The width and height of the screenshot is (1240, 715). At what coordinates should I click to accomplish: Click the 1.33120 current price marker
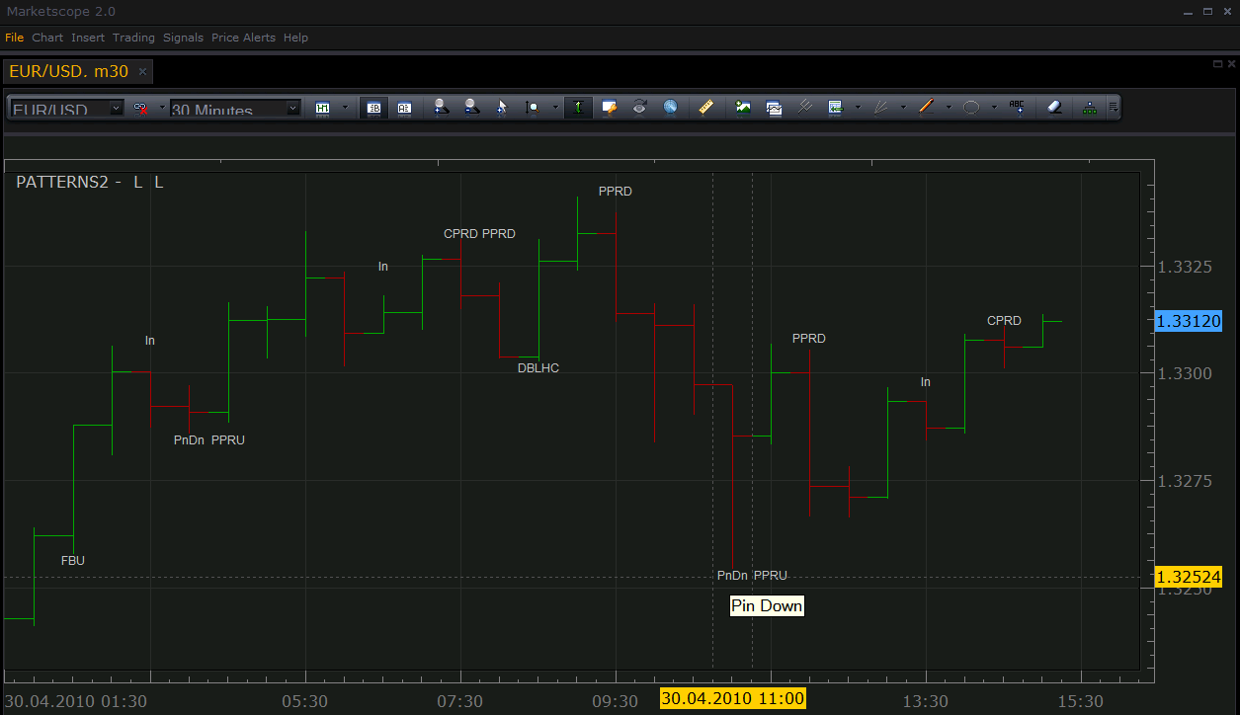click(x=1190, y=321)
